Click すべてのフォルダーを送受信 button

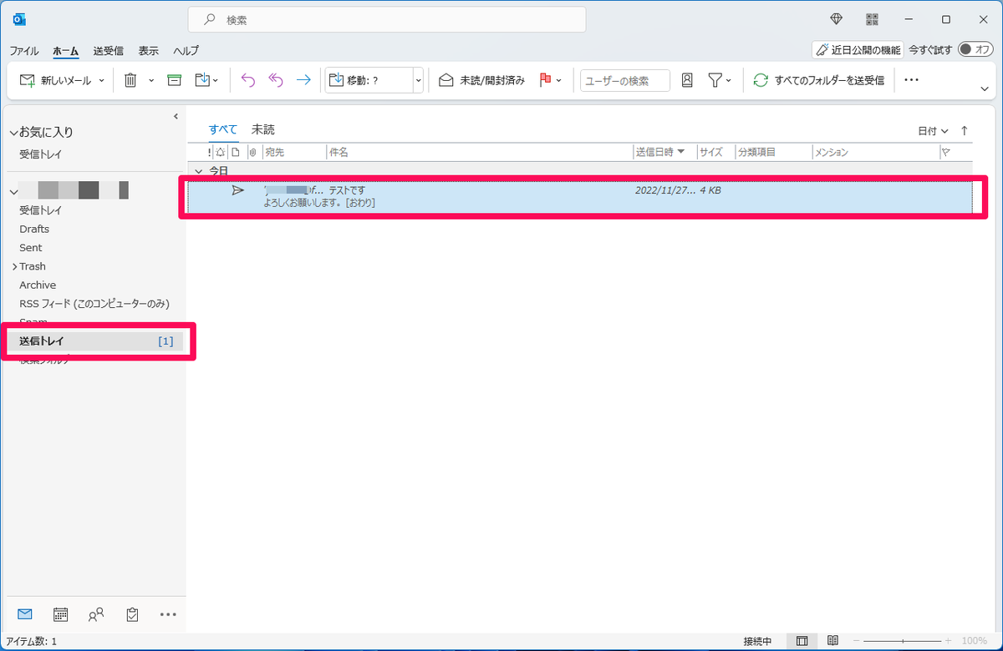[818, 80]
